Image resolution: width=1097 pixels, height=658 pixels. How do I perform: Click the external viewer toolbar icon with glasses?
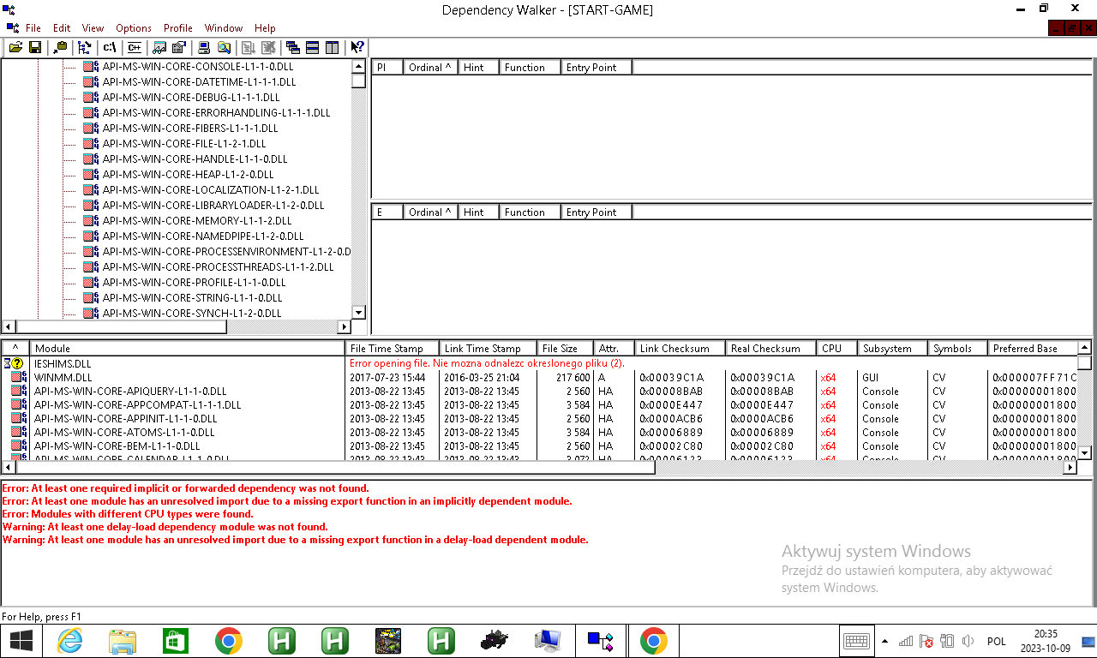159,48
